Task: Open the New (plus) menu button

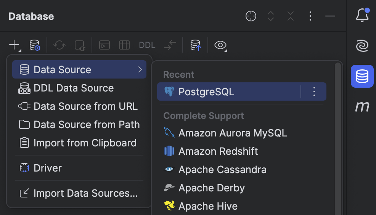Action: [x=15, y=45]
